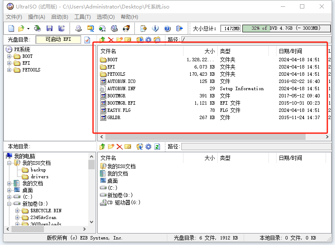The image size is (335, 245).
Task: Click the Save As multiple-floppy icon
Action: (61, 28)
